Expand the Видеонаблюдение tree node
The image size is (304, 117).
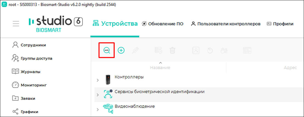98,110
